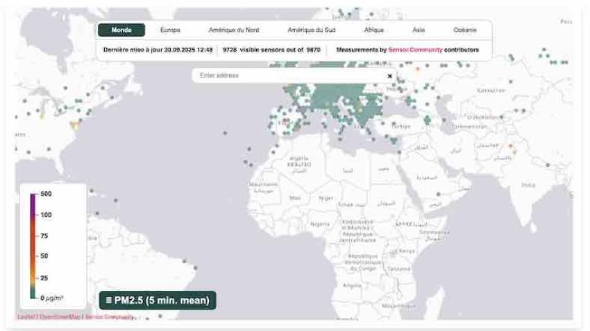Click the orange sensor marker in northern Russia
The height and width of the screenshot is (331, 590).
(418, 69)
